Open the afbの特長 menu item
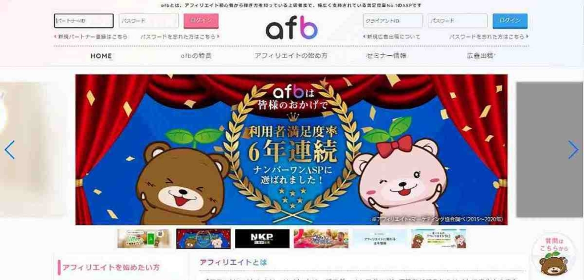Screen dimensions: 584x280 (196, 56)
